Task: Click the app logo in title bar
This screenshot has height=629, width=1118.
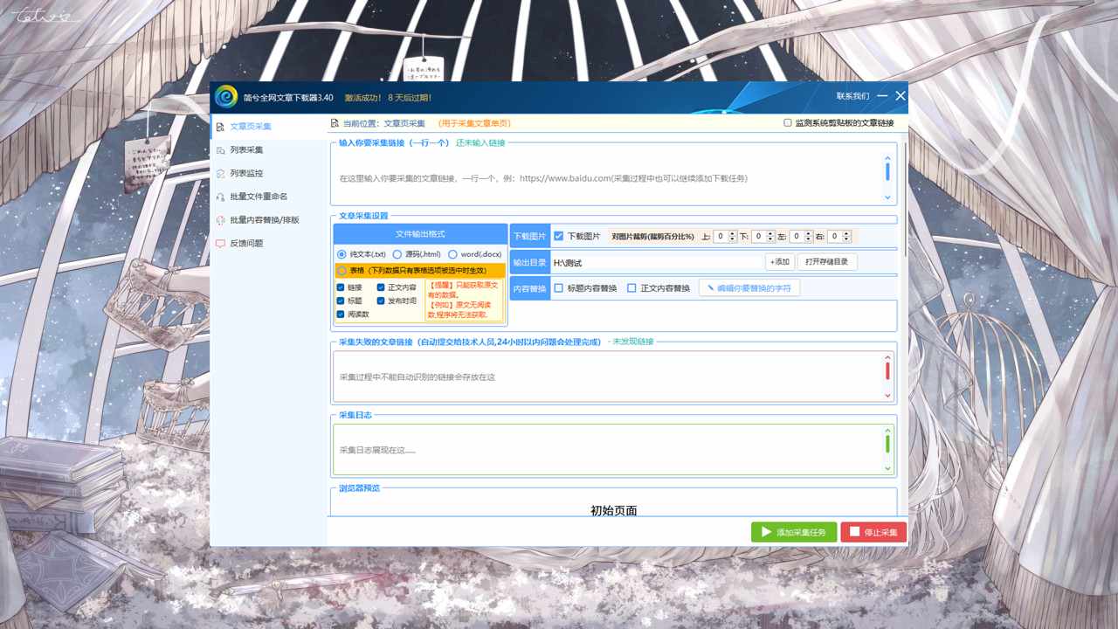Action: tap(226, 97)
